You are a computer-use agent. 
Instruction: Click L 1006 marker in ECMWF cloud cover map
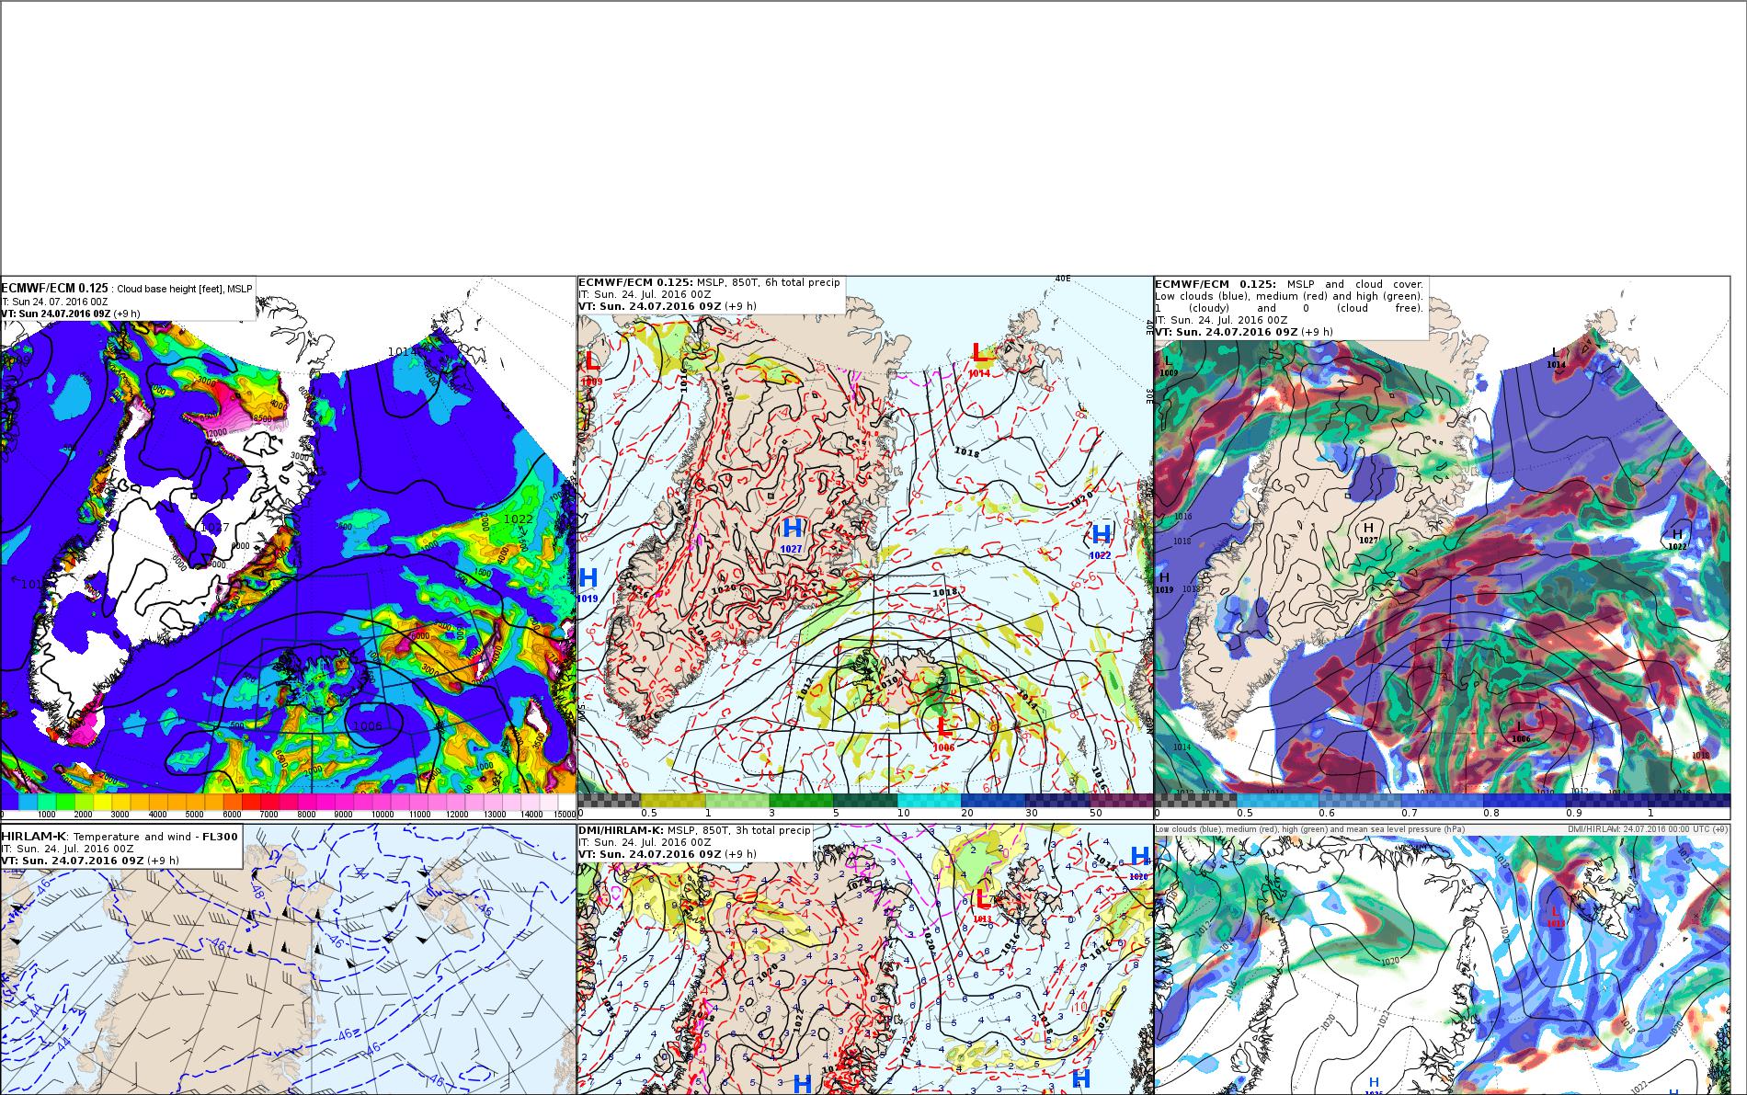(x=1521, y=732)
